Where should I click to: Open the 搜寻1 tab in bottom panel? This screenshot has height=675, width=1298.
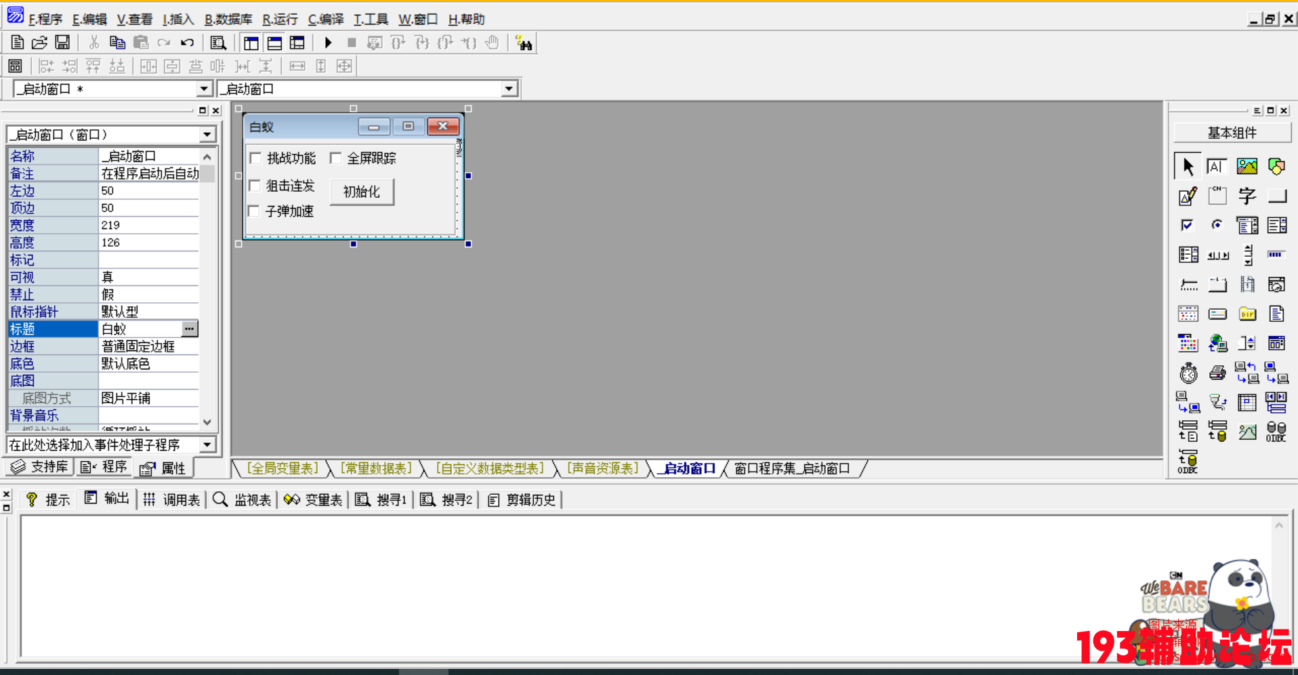(381, 499)
